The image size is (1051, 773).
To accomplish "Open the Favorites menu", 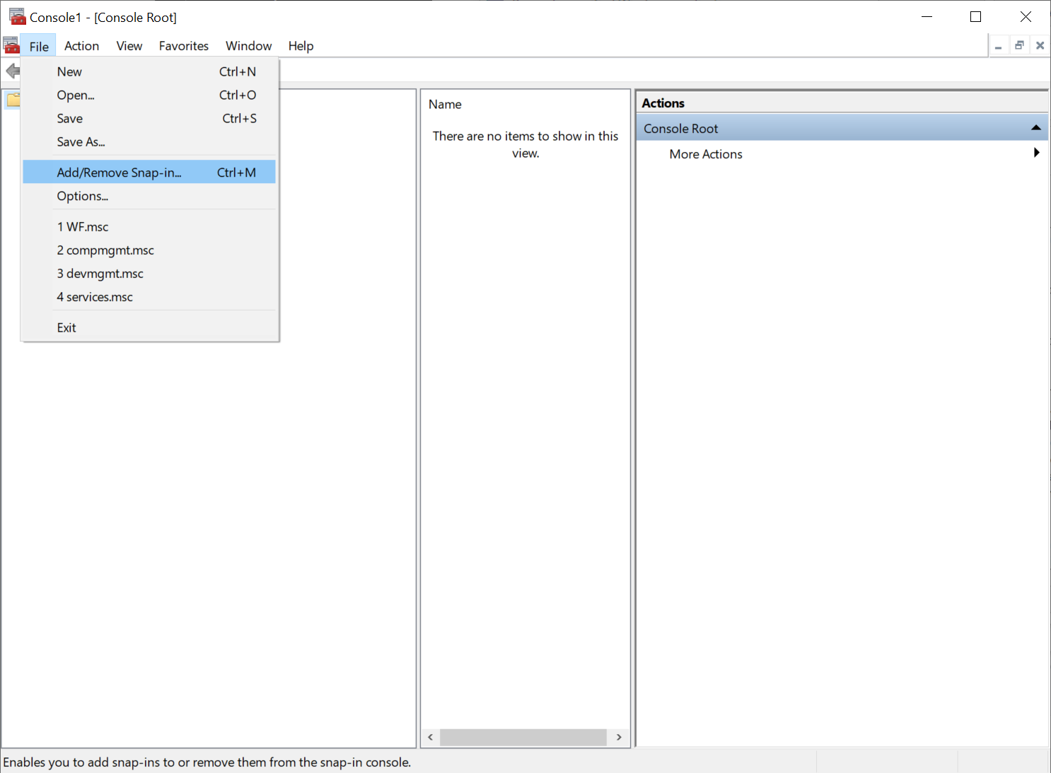I will [183, 45].
